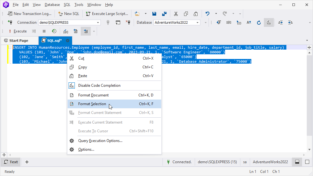Close the SQL.sql tab
This screenshot has width=313, height=176.
[x=68, y=41]
